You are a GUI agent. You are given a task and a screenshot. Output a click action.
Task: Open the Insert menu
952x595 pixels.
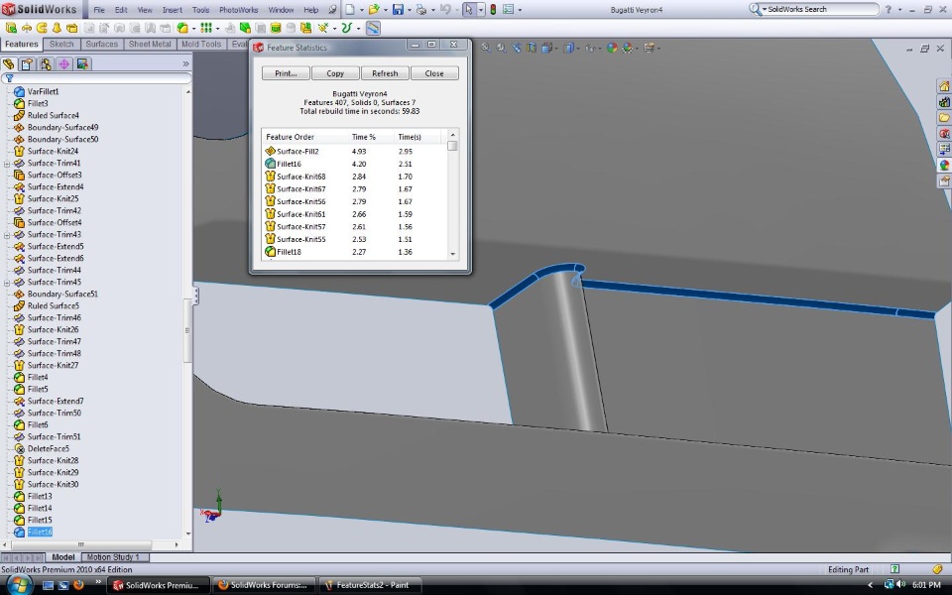tap(172, 10)
